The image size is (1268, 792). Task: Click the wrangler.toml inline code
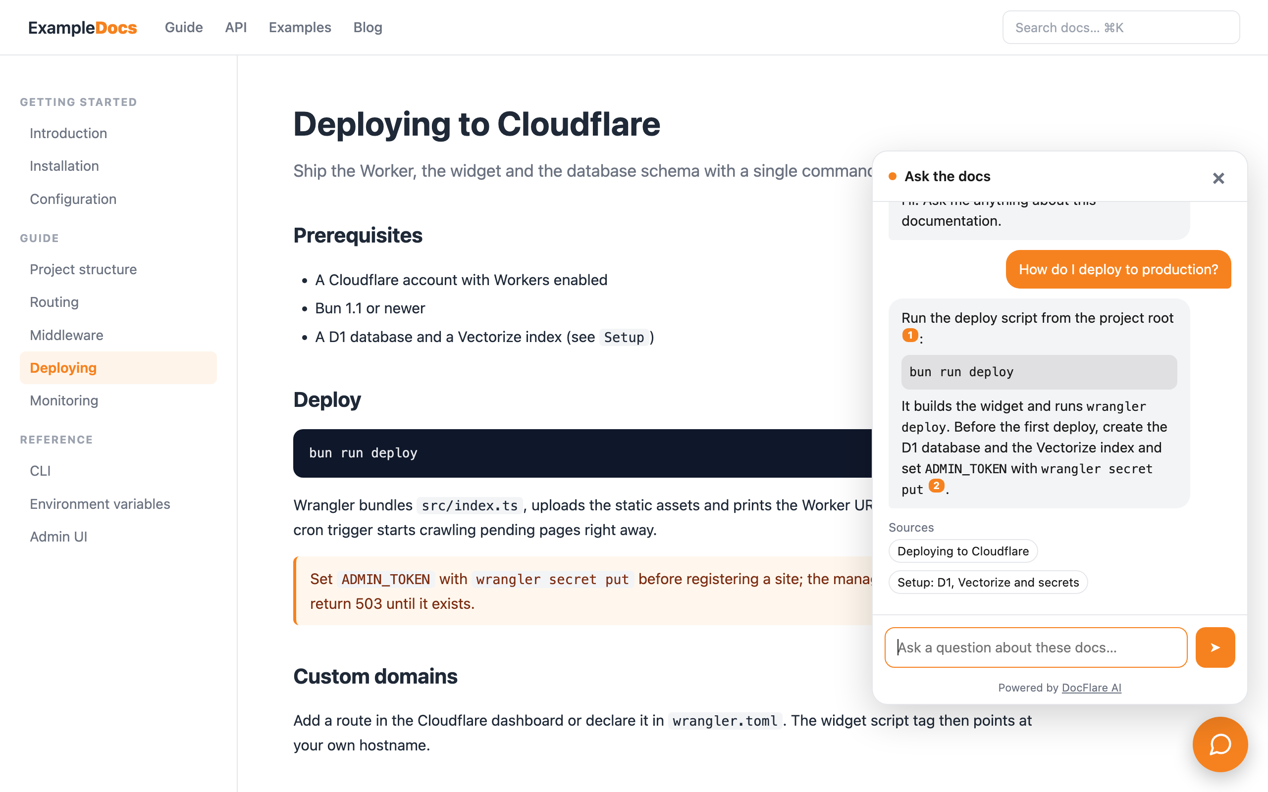725,721
